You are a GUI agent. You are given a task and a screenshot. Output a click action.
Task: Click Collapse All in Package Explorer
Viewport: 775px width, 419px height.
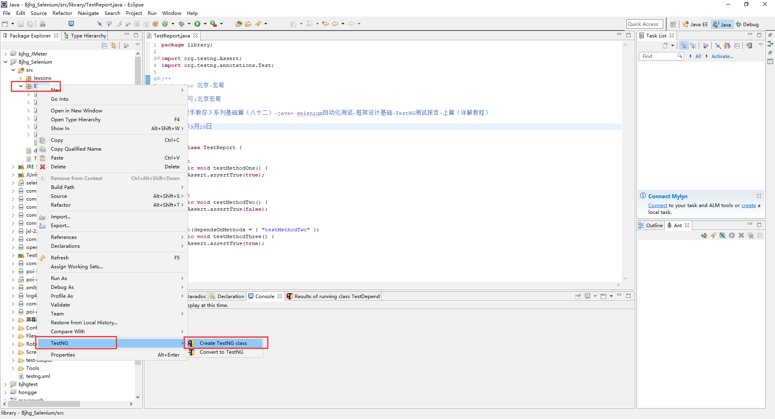click(x=105, y=46)
